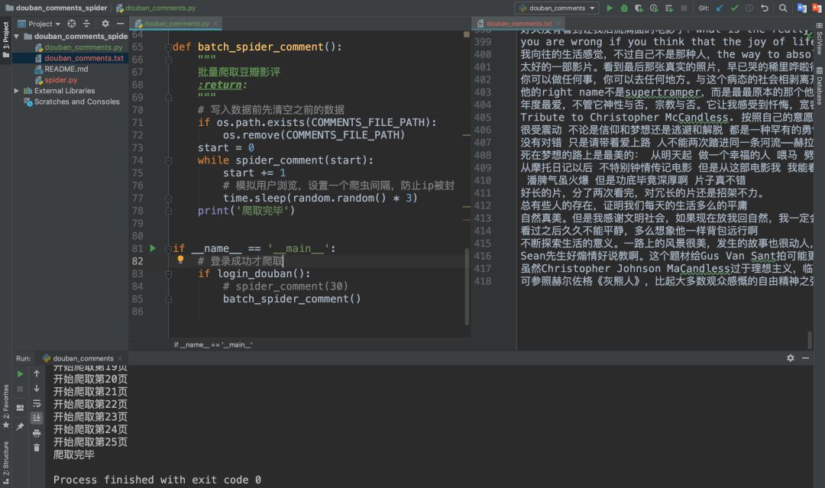Open douban_comments run configuration dropdown
Image resolution: width=825 pixels, height=488 pixels.
[557, 8]
